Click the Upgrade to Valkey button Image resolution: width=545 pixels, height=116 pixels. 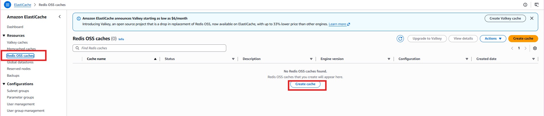pyautogui.click(x=427, y=38)
